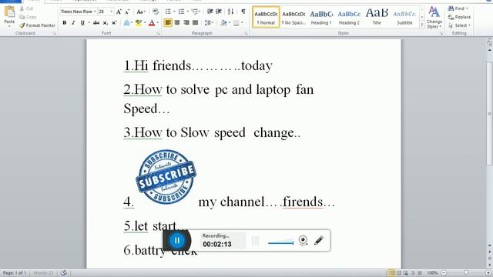
Task: Open the Font dialog launcher
Action: tap(158, 33)
